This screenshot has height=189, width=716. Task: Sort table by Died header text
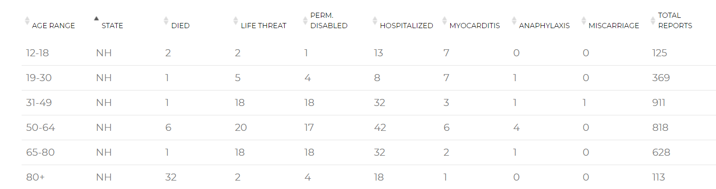181,26
